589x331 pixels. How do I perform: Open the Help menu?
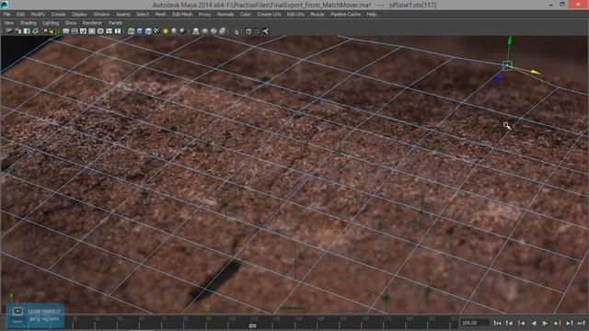click(x=372, y=15)
